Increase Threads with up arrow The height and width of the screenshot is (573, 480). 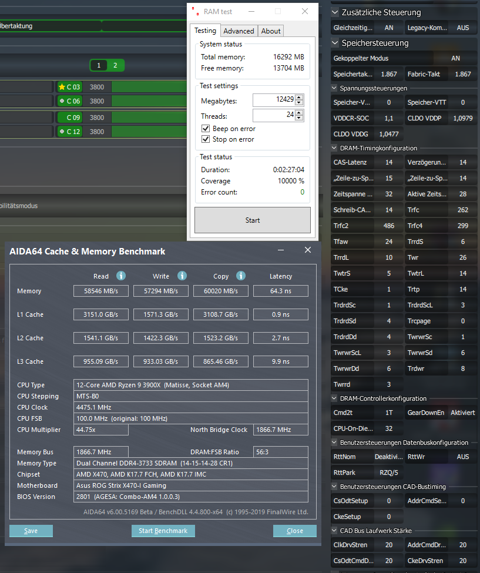pos(299,113)
